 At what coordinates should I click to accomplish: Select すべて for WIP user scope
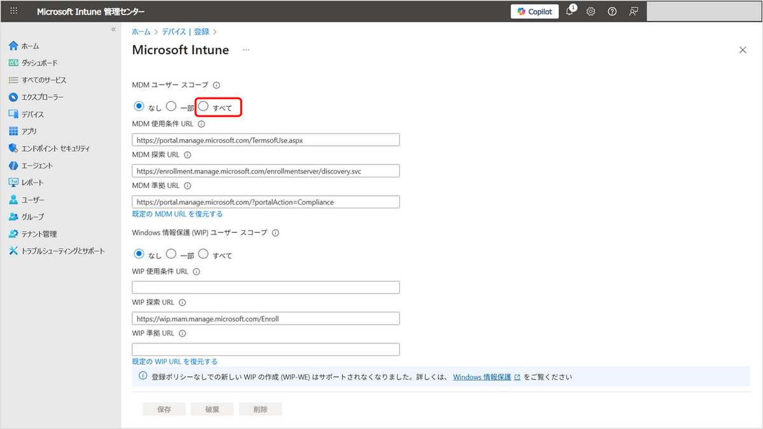204,254
